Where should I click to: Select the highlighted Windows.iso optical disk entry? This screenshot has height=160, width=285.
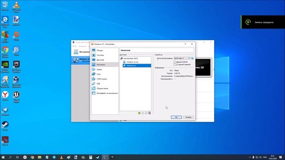point(137,65)
